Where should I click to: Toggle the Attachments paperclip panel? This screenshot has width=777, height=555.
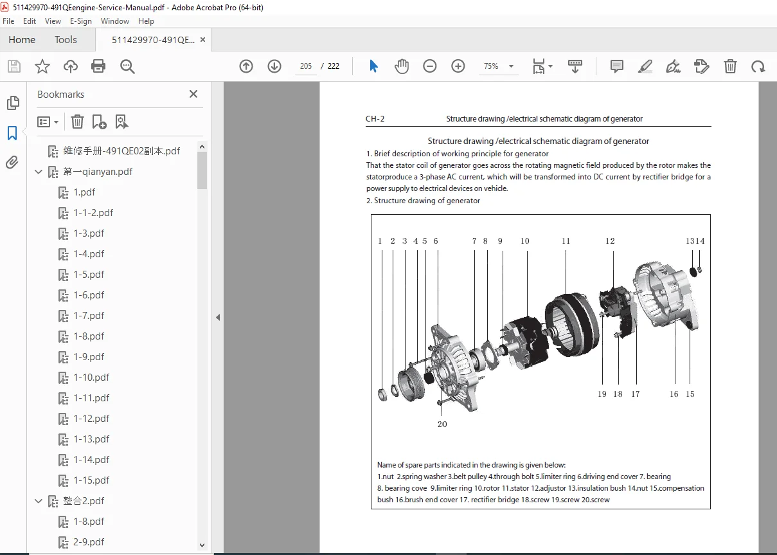12,163
